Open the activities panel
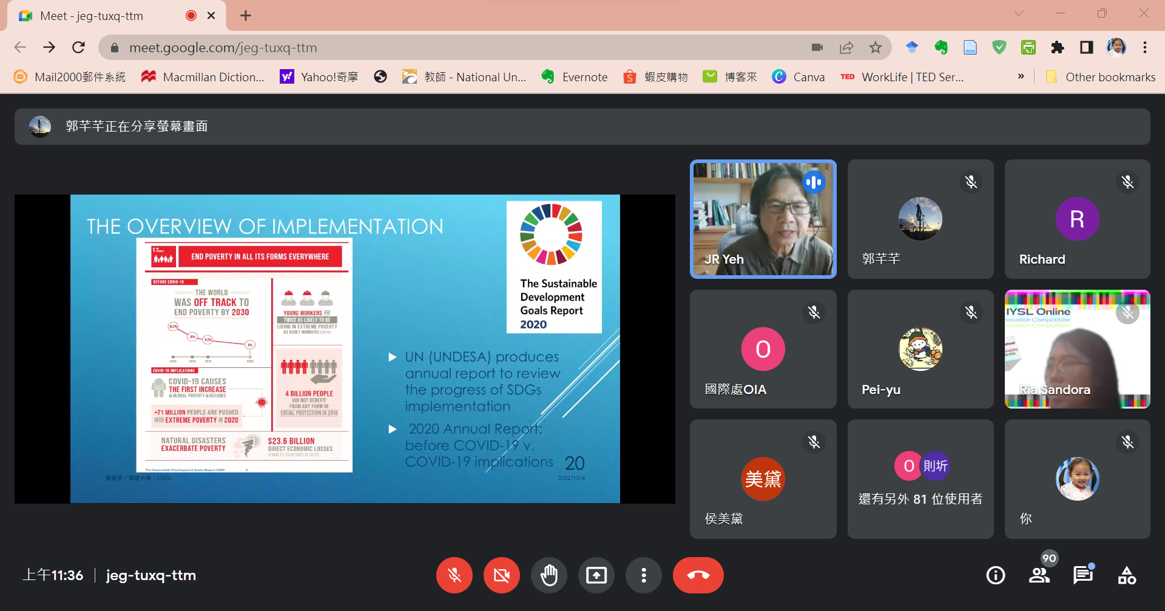 (1127, 575)
